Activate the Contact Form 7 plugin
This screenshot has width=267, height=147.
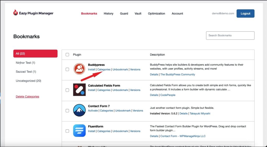(93, 111)
